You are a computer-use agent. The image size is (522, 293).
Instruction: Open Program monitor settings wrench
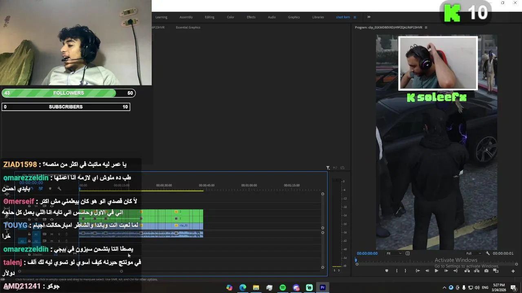(x=488, y=253)
